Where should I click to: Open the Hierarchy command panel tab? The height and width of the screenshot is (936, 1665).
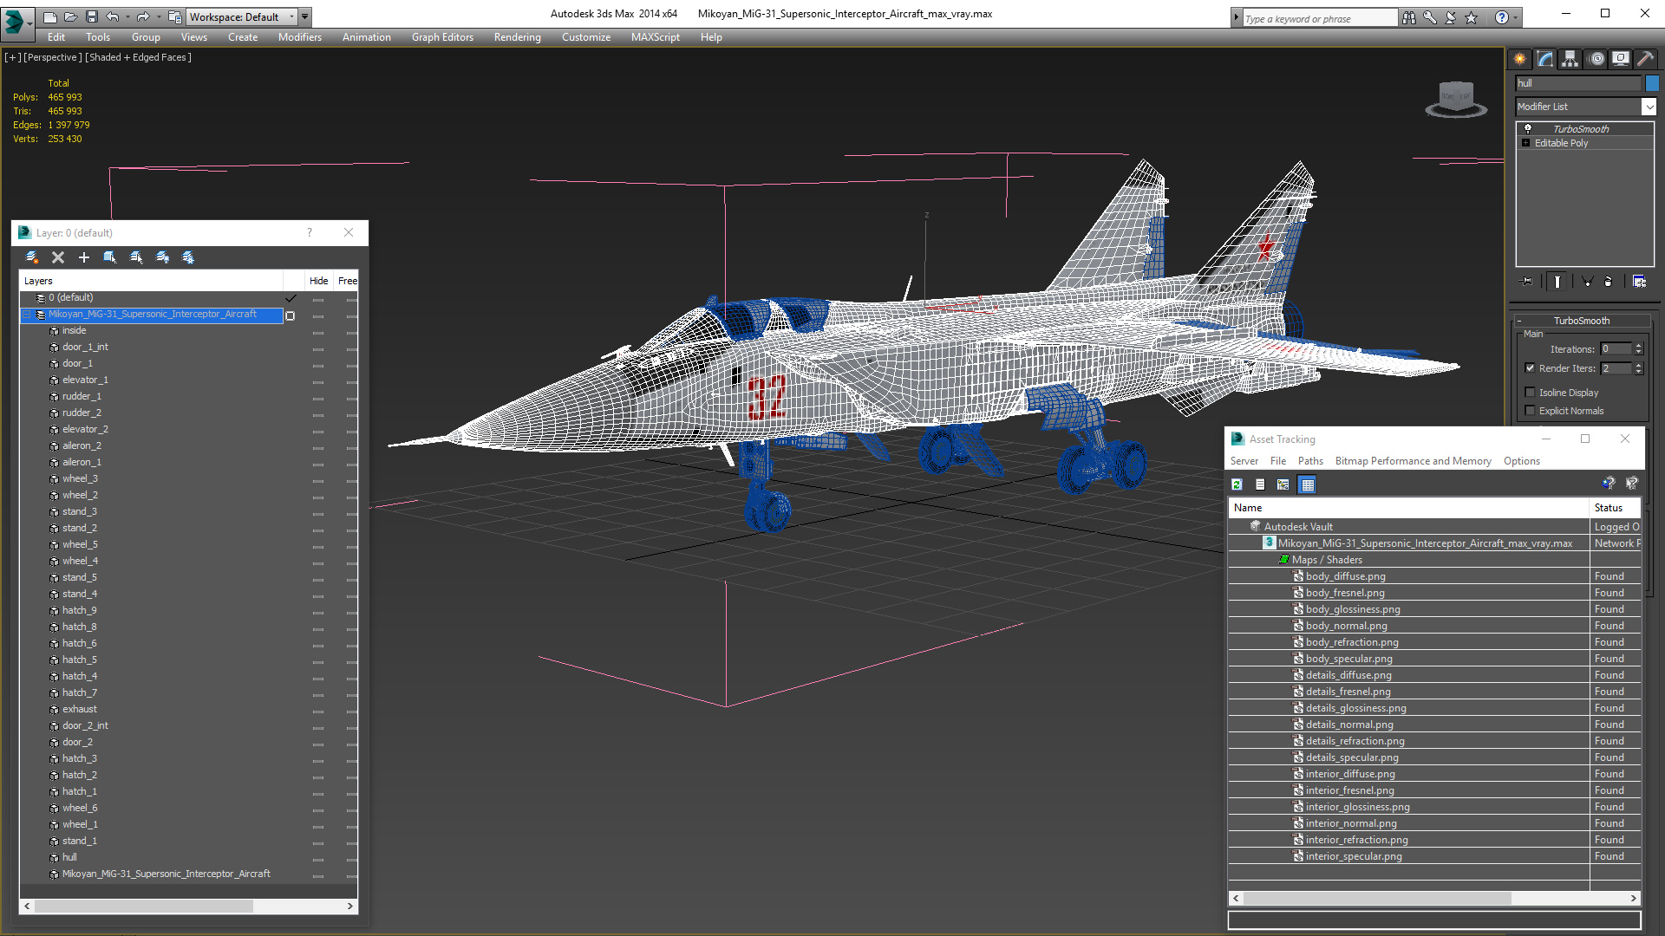tap(1570, 59)
